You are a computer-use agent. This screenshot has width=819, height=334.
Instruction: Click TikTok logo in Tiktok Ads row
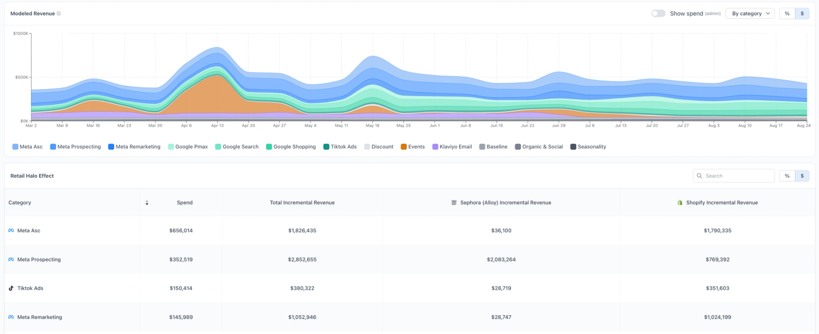11,288
